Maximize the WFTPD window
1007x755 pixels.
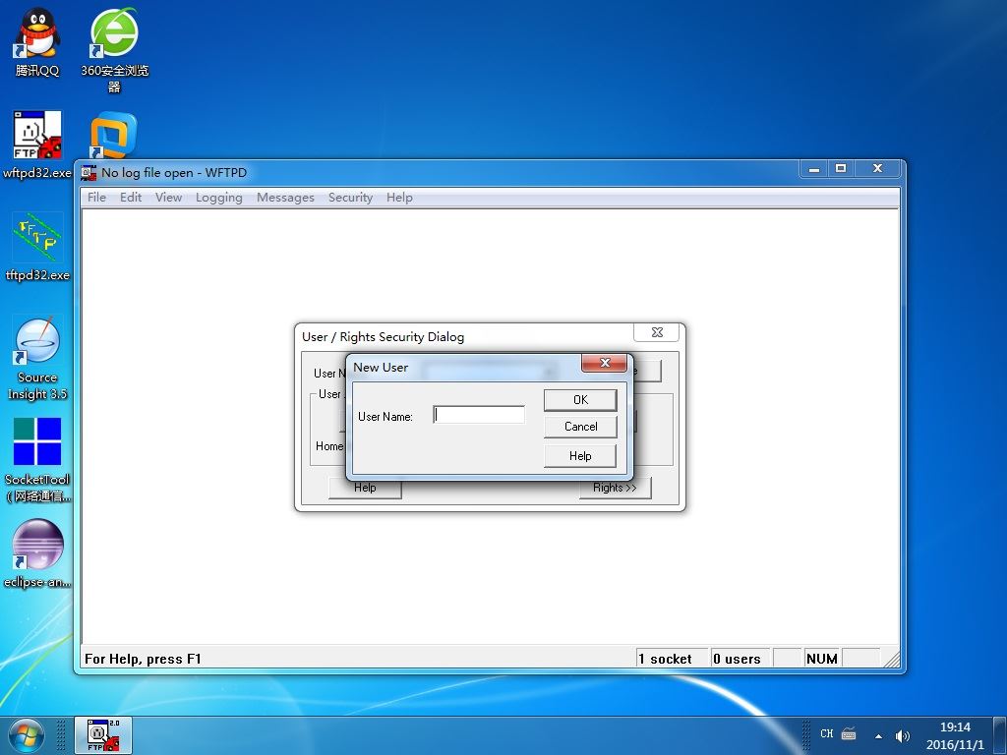coord(840,169)
